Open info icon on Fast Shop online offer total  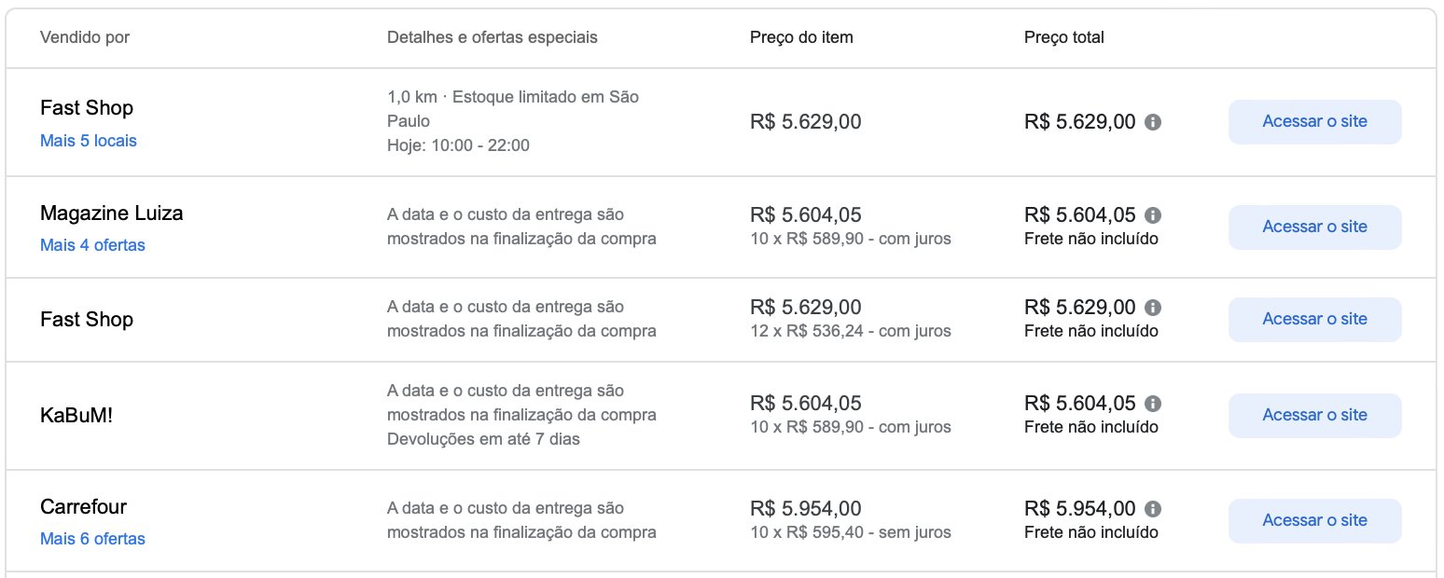[x=1153, y=308]
